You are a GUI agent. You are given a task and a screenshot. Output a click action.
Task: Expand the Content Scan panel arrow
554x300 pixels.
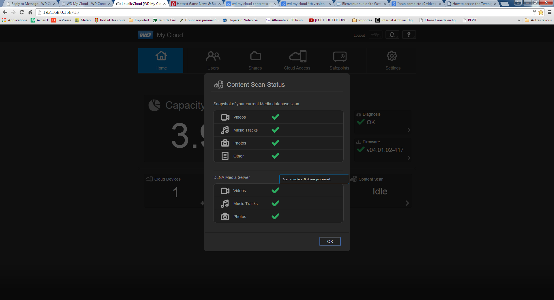[407, 203]
